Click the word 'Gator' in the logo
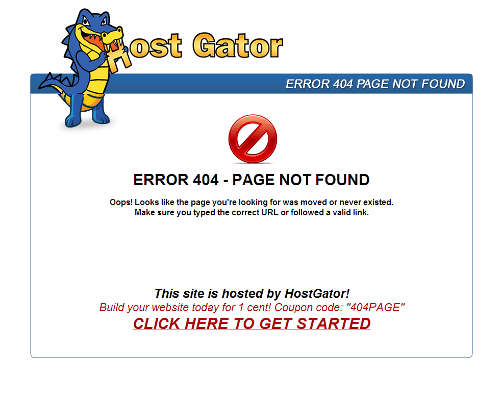The width and height of the screenshot is (502, 402). (238, 46)
